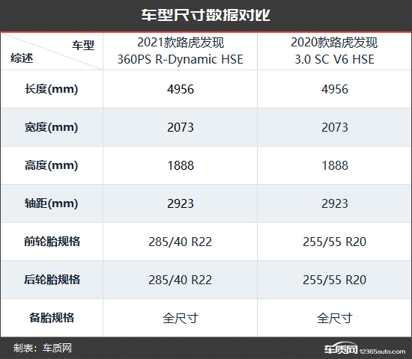
Task: Click the title 车型尺寸数据对比
Action: [x=206, y=15]
